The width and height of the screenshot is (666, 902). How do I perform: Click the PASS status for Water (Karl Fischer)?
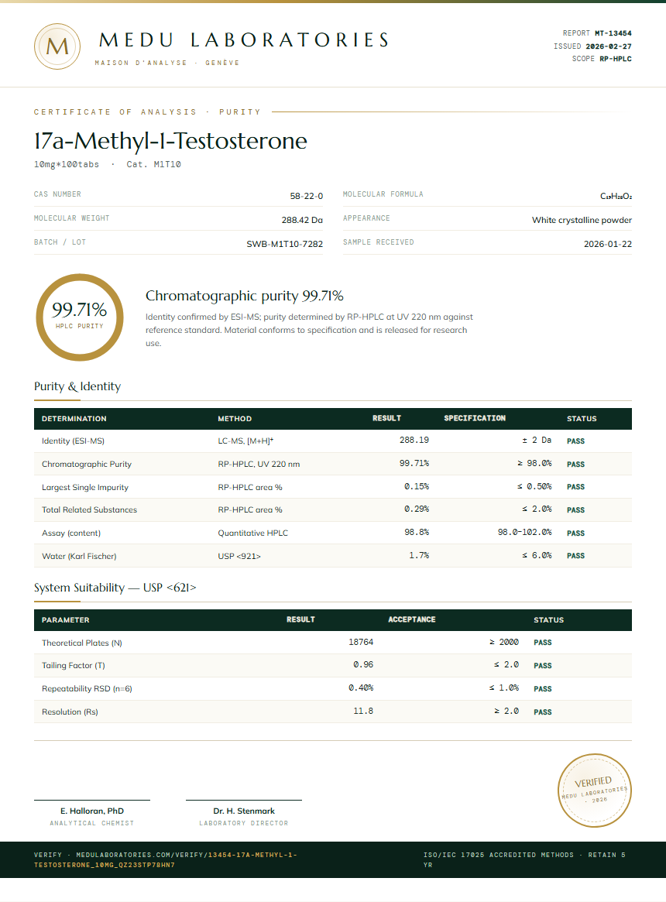tap(575, 556)
